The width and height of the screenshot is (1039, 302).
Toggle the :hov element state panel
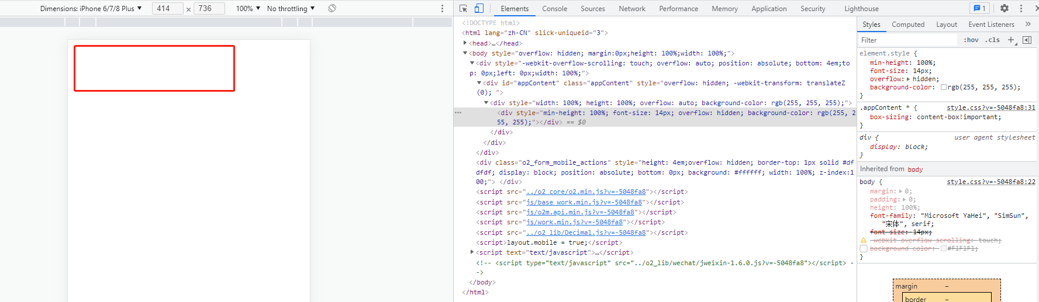971,40
